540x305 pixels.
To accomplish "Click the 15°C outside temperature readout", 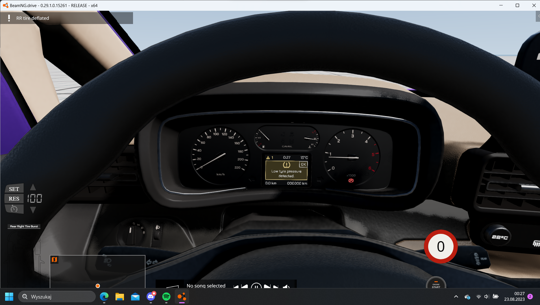I will (304, 158).
